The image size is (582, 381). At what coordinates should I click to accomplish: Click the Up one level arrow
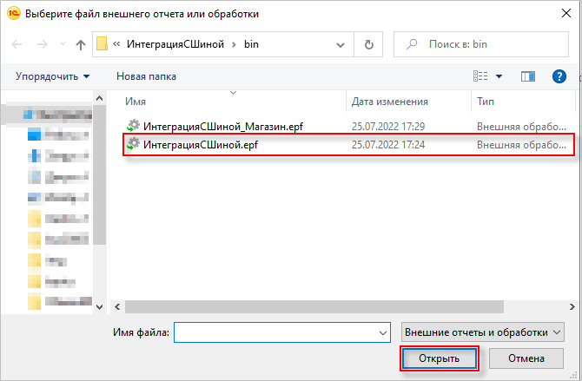coord(81,44)
